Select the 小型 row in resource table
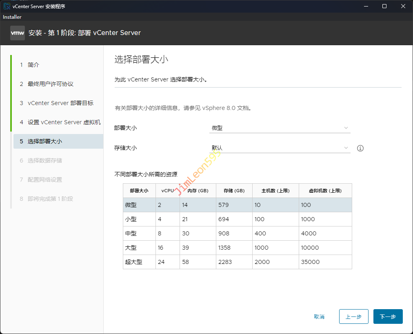The width and height of the screenshot is (413, 334). click(x=237, y=219)
